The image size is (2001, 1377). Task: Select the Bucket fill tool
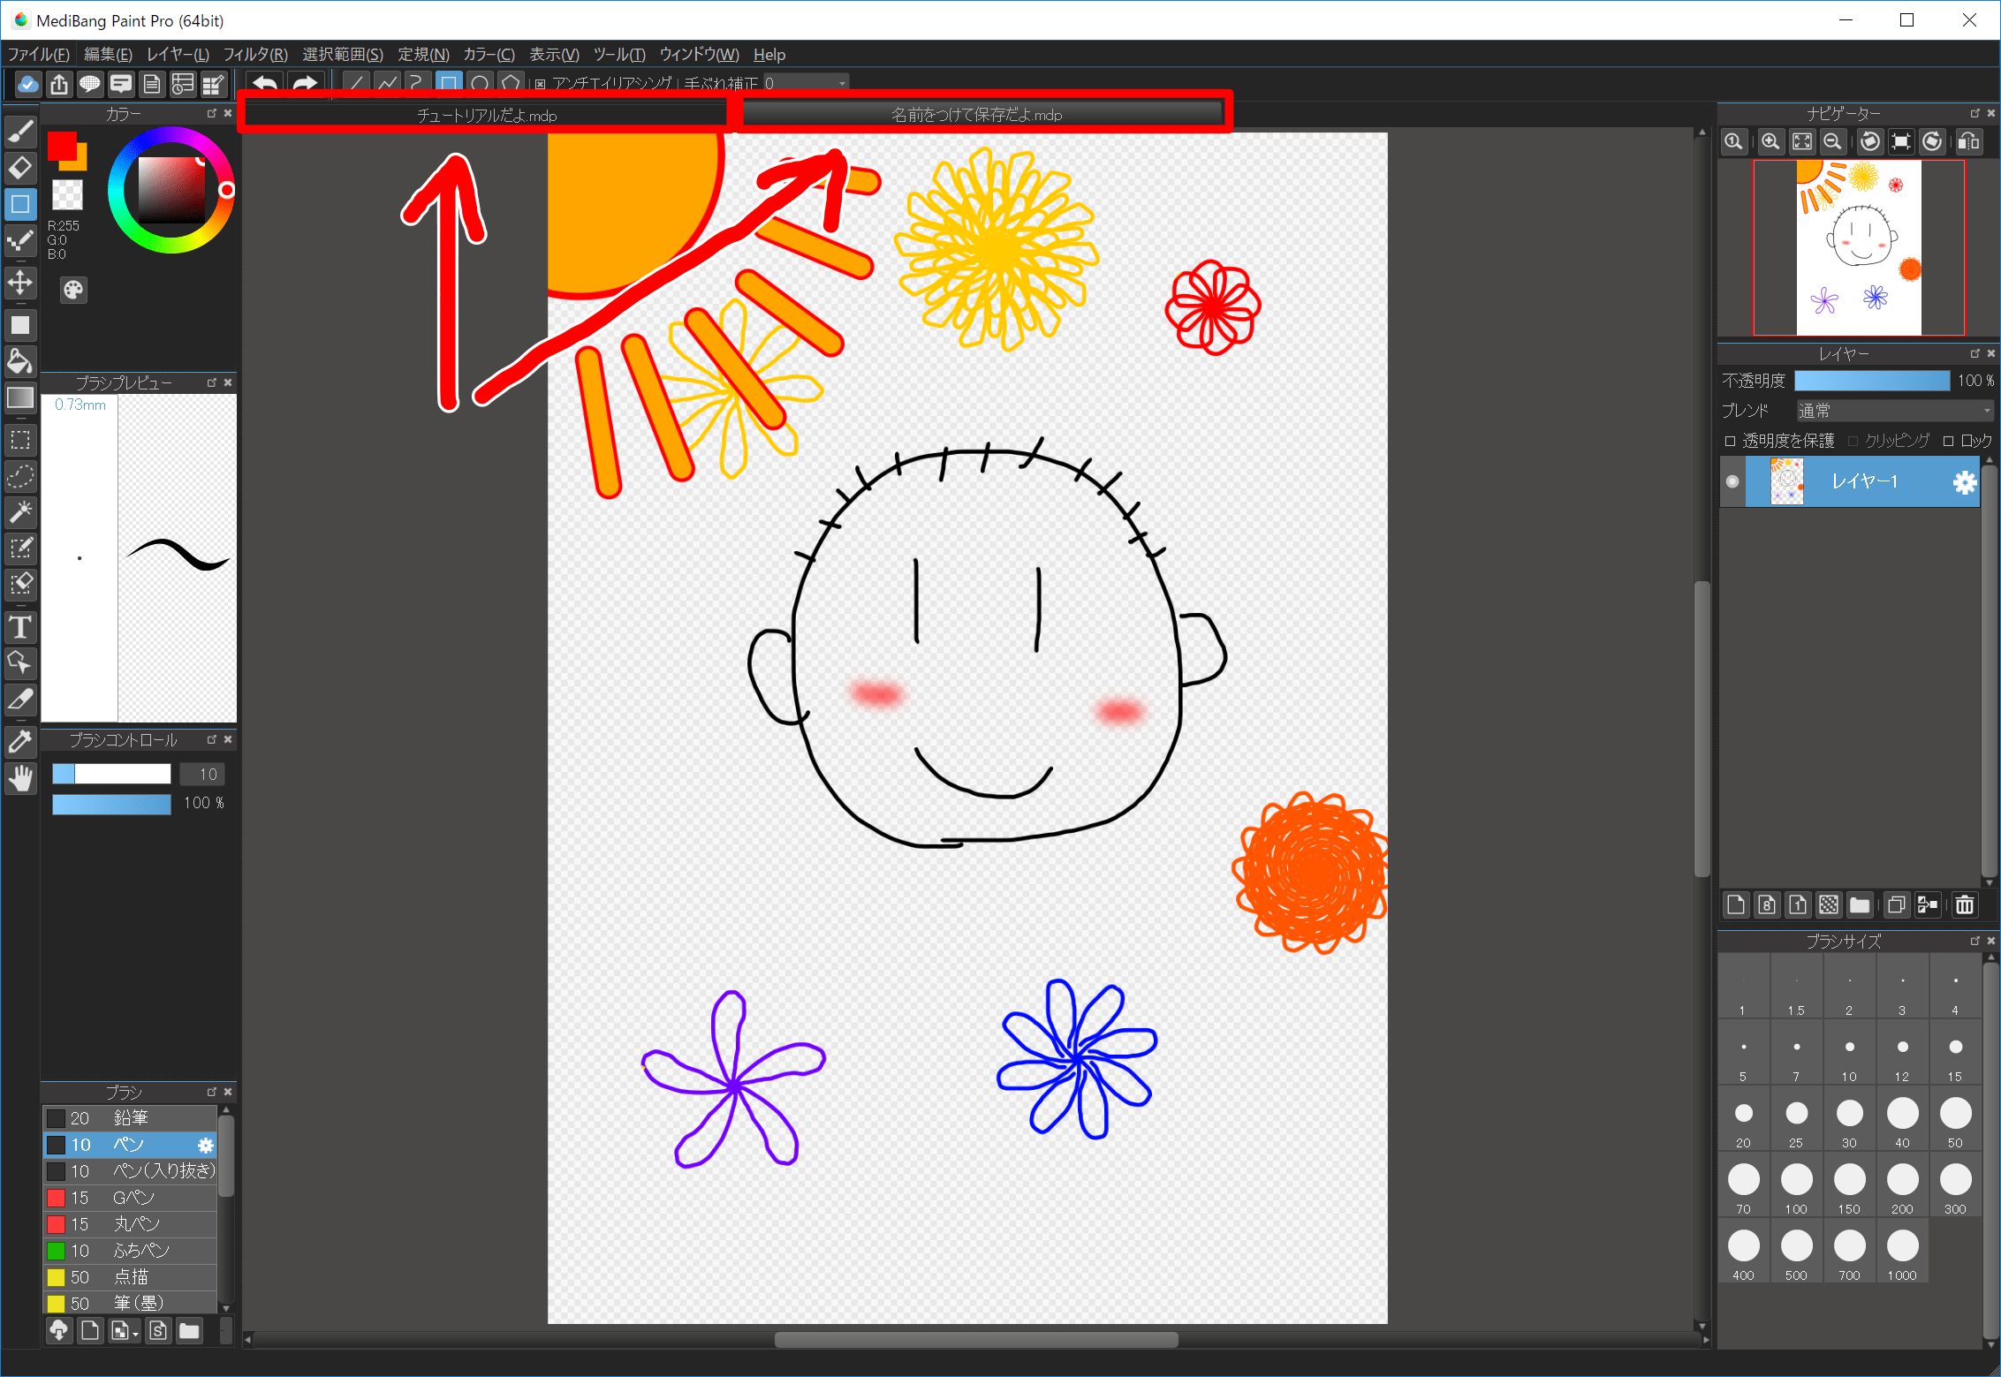coord(21,361)
